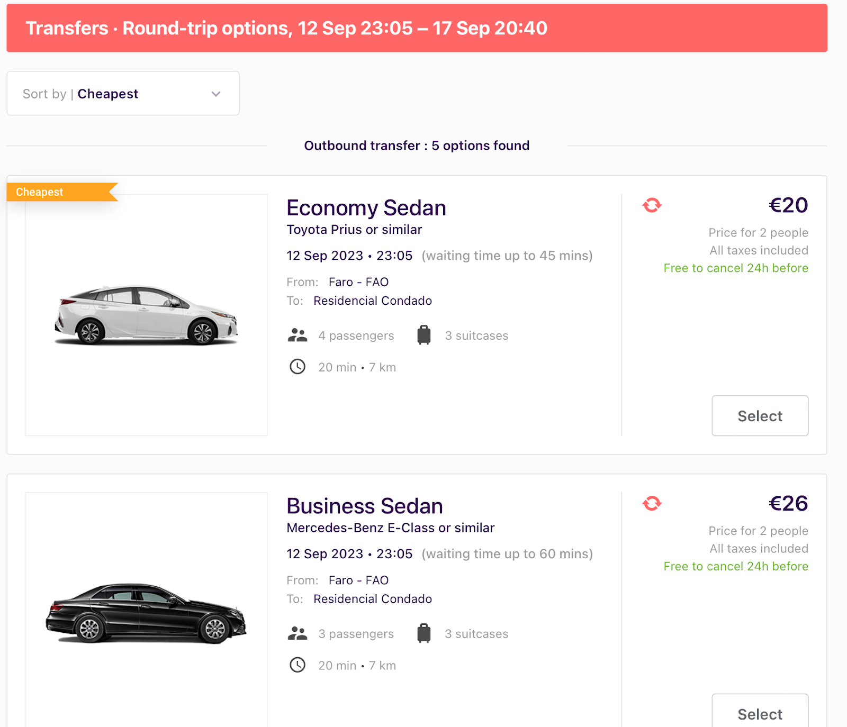Click the Business Sedan round-trip refresh icon
This screenshot has height=727, width=847.
point(652,503)
